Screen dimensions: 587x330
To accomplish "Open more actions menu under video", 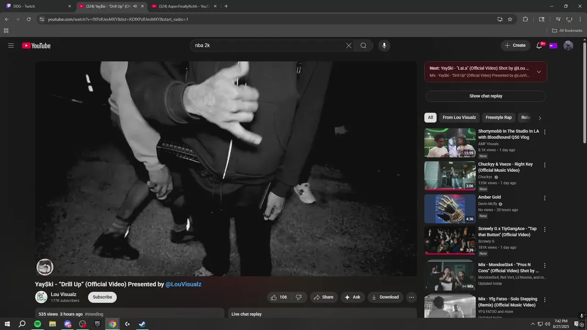I will pyautogui.click(x=411, y=297).
